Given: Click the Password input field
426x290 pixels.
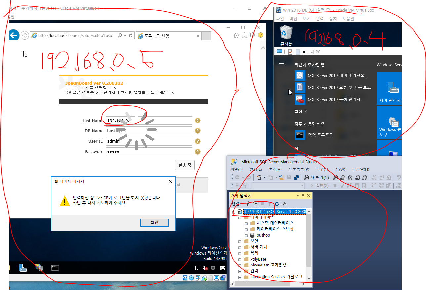Looking at the screenshot, I should click(149, 152).
